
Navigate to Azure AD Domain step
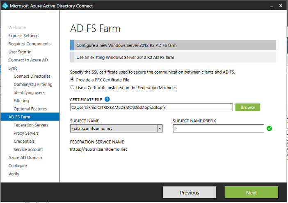point(25,158)
